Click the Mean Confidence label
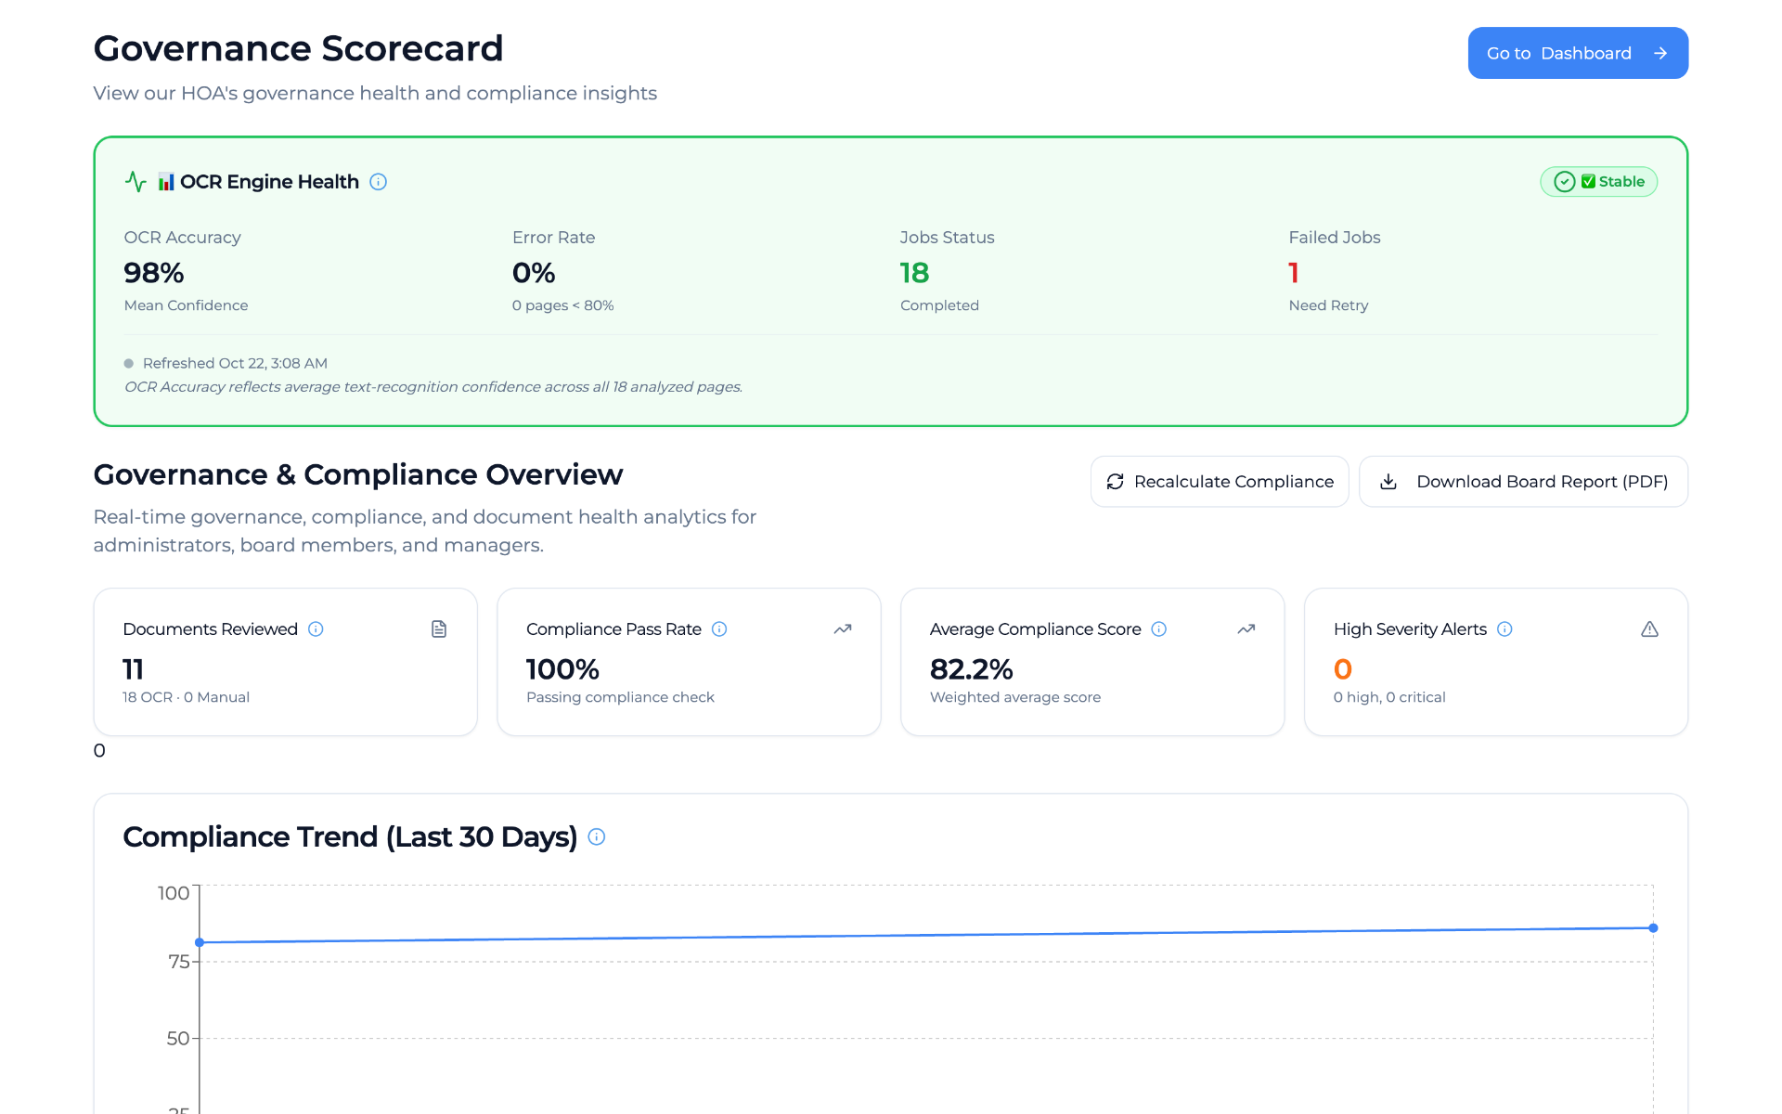1782x1114 pixels. pos(186,305)
